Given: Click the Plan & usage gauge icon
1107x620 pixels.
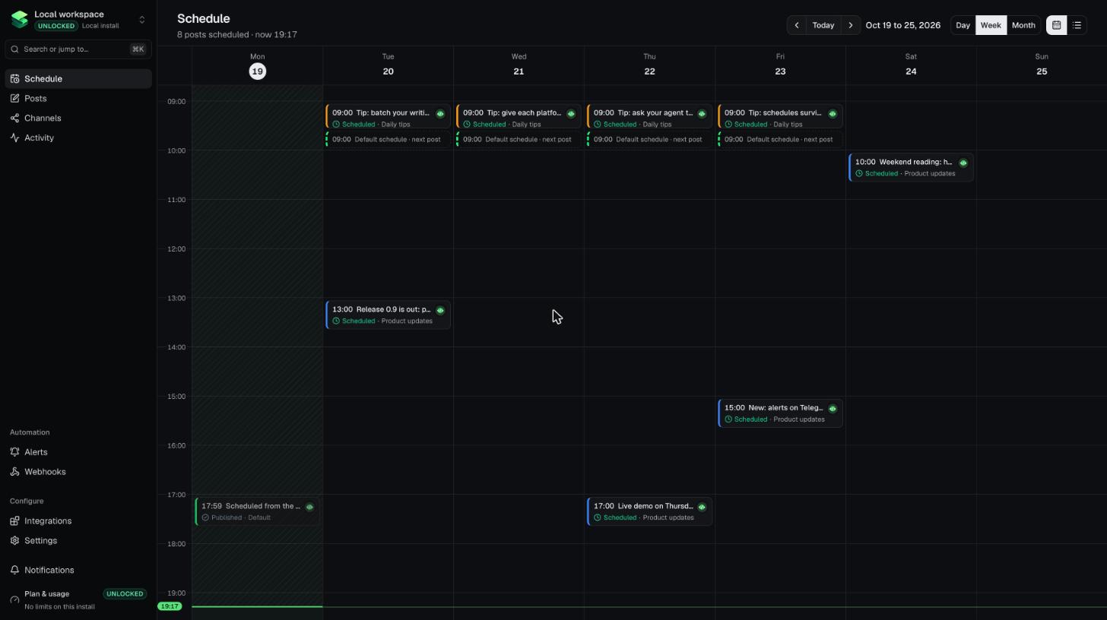Looking at the screenshot, I should click(x=14, y=600).
